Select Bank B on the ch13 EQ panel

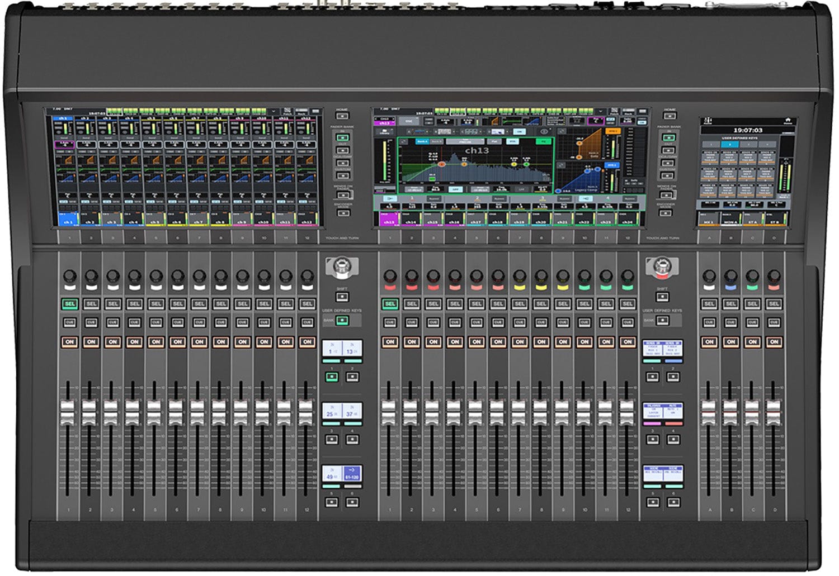coord(437,141)
